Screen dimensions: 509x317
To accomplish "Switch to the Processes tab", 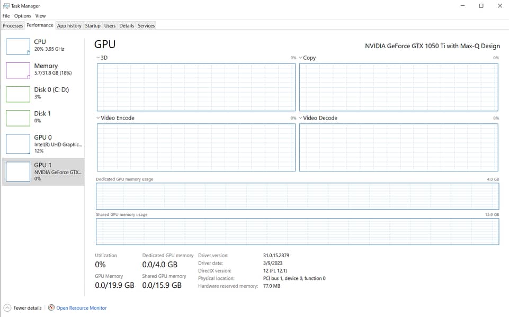I will pos(13,25).
